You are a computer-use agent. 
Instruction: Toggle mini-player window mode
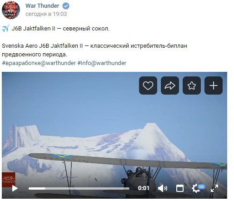180,188
